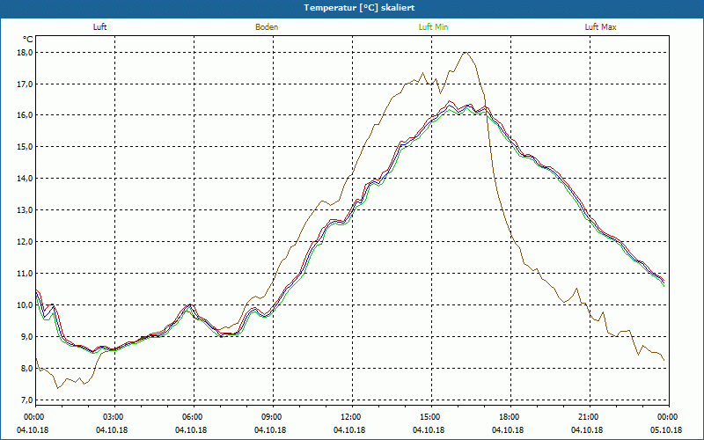Click the 21:00 time axis label
Viewport: 704px width, 440px height.
point(590,417)
